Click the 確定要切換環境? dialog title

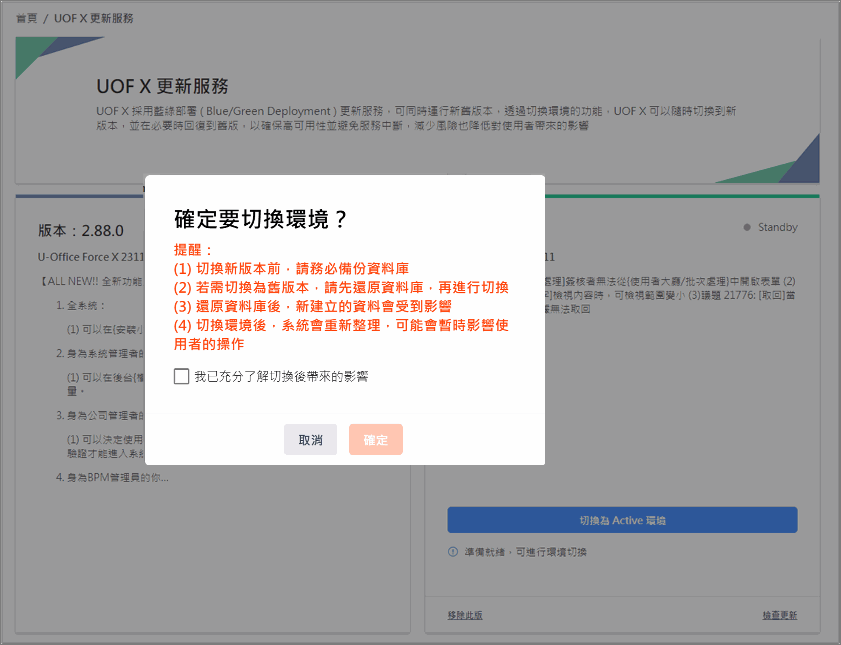[261, 219]
